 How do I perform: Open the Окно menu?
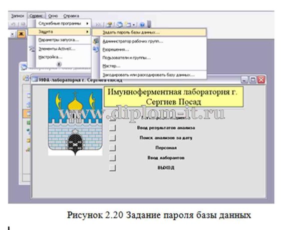pyautogui.click(x=53, y=16)
